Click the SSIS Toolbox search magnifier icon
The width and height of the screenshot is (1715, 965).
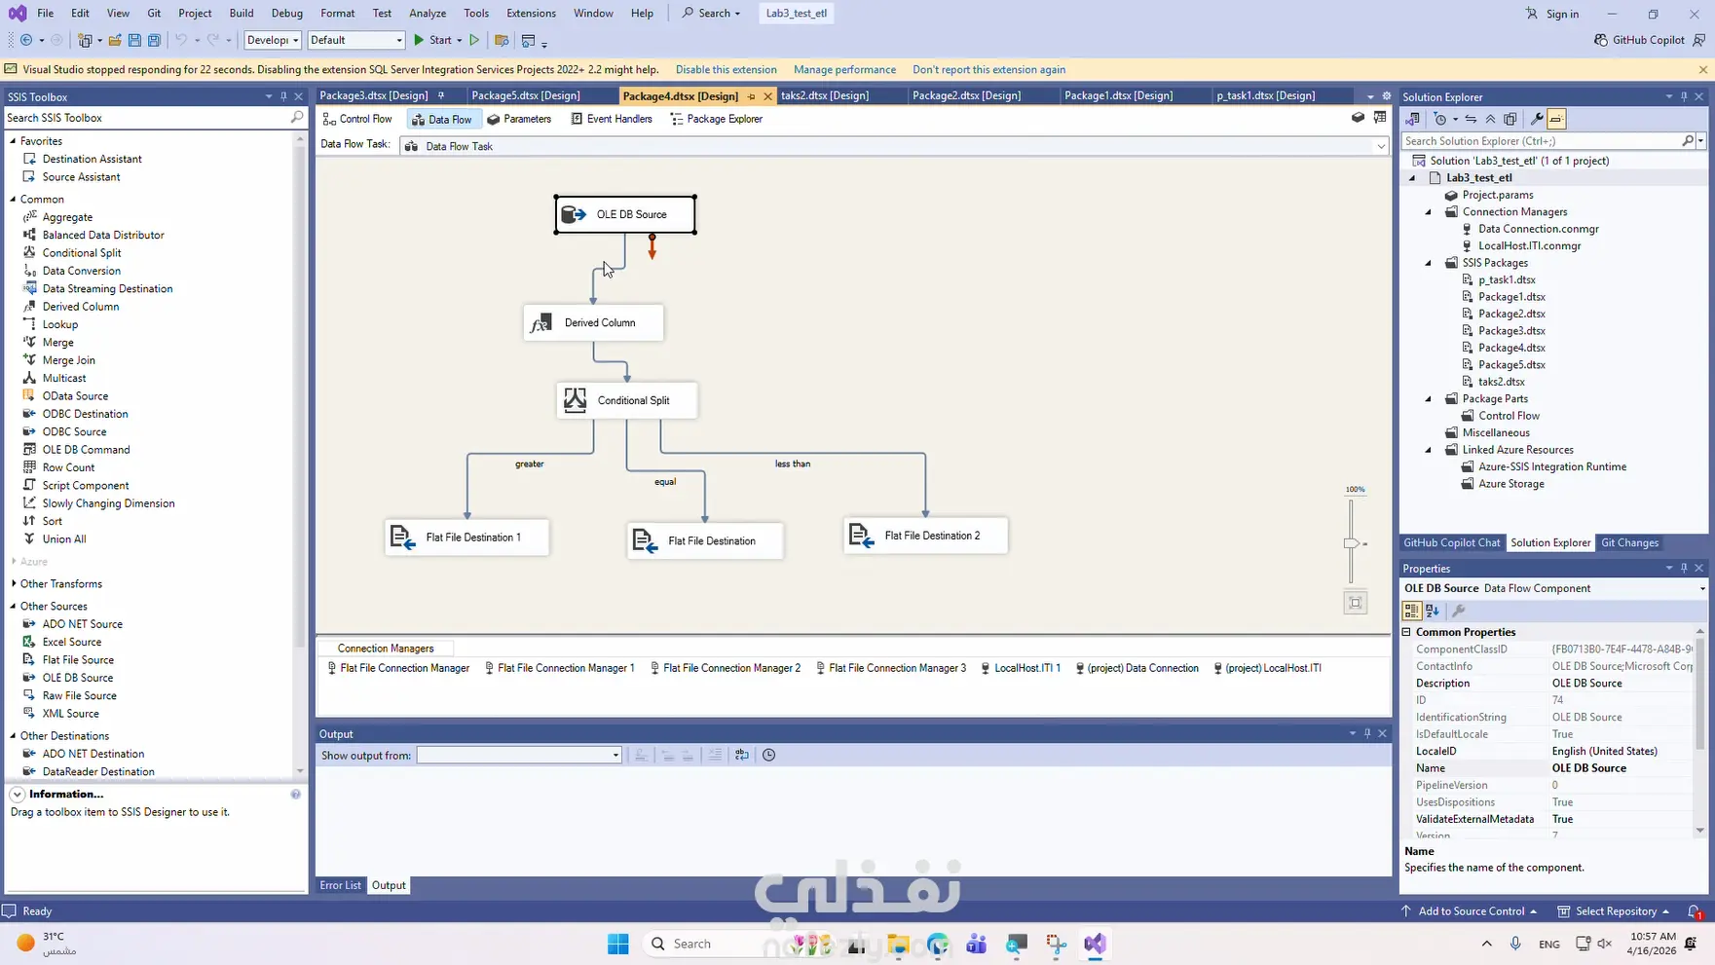(x=297, y=118)
